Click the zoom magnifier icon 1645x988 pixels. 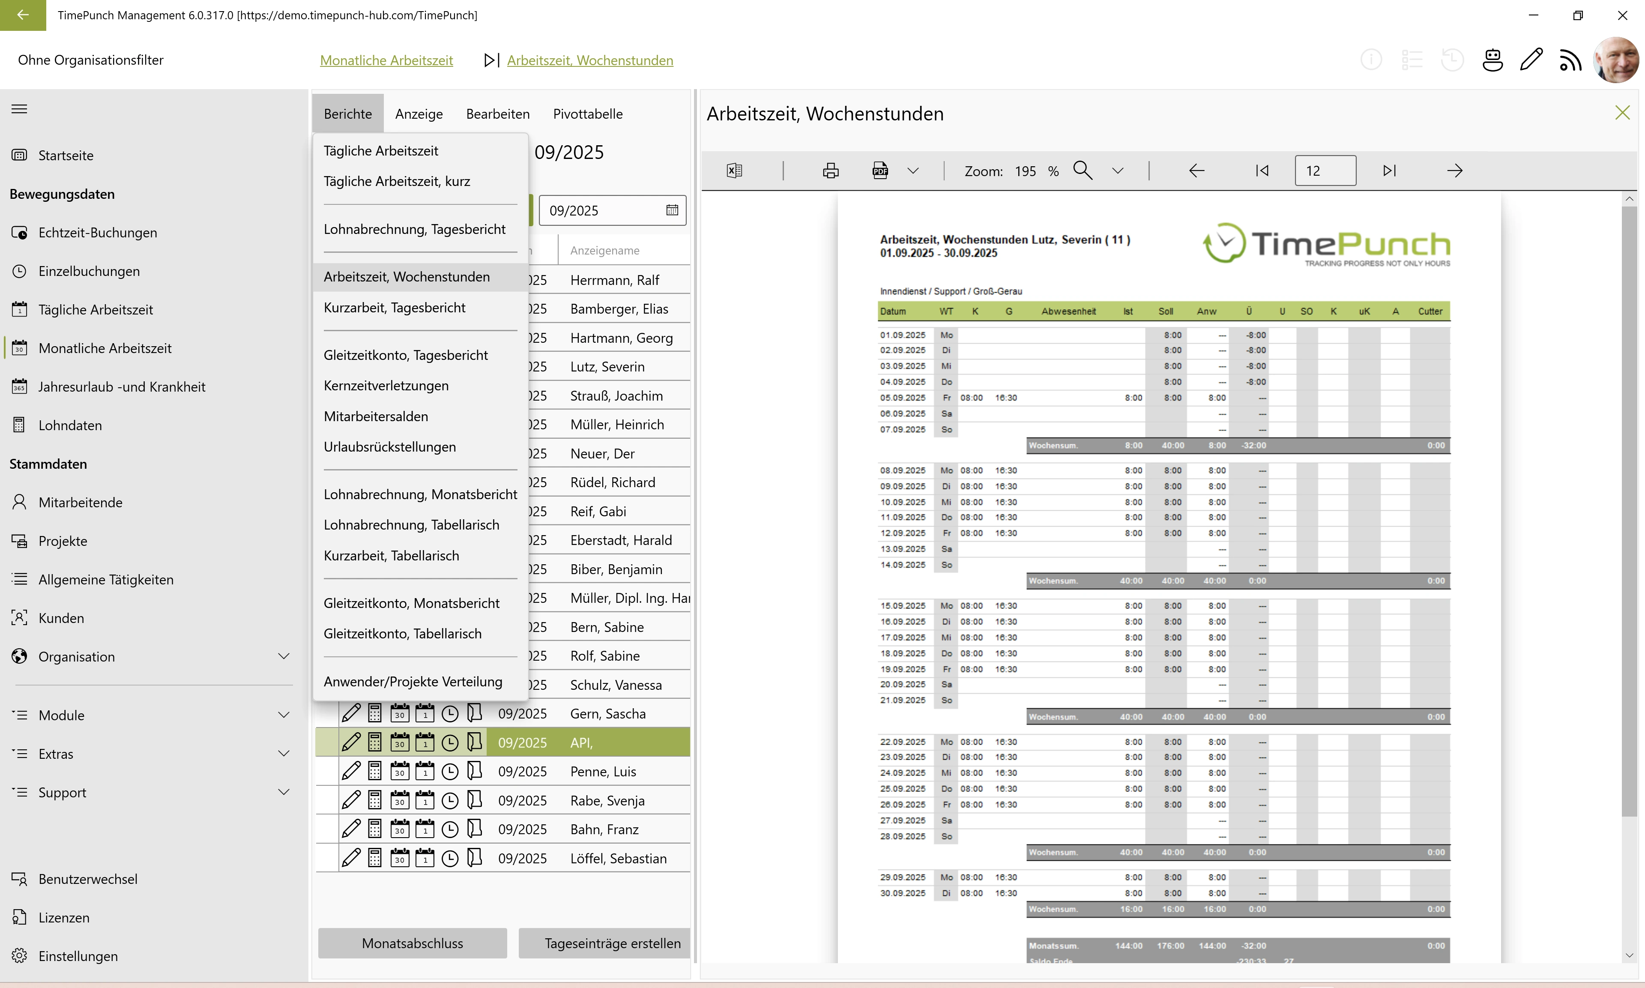pyautogui.click(x=1083, y=171)
